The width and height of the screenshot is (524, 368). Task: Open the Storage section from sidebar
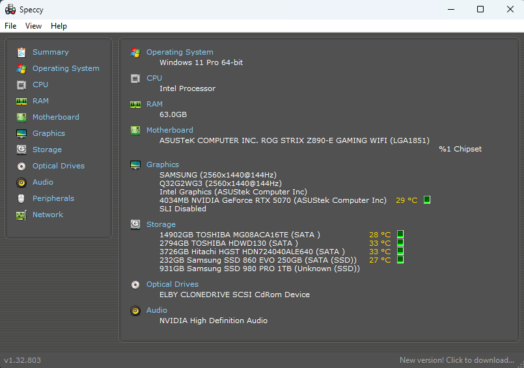tap(47, 150)
